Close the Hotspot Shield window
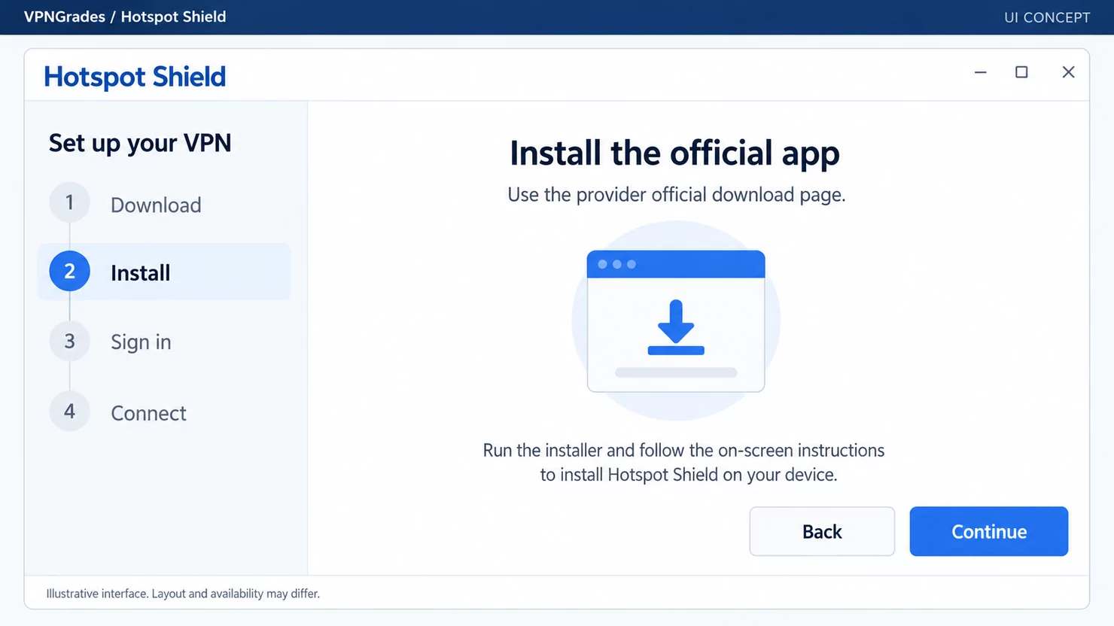 [1068, 72]
